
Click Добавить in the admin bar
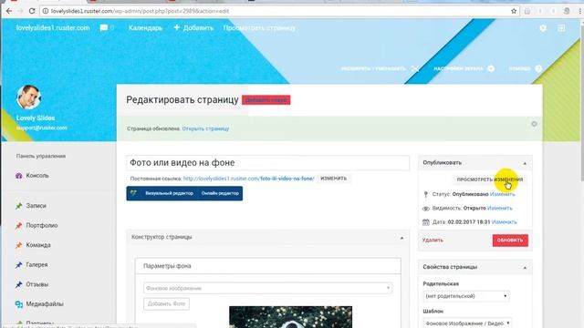point(193,28)
